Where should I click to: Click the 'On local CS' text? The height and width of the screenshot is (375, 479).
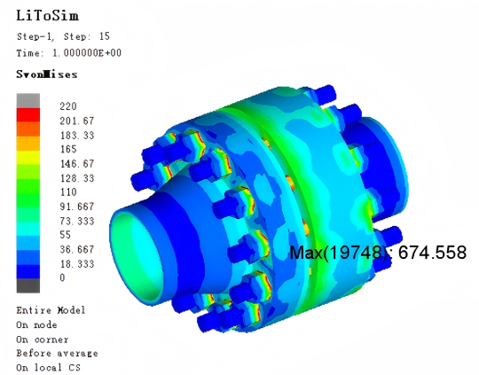coord(48,368)
